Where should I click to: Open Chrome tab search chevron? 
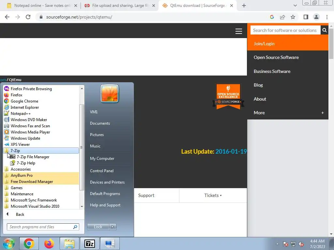(x=295, y=6)
